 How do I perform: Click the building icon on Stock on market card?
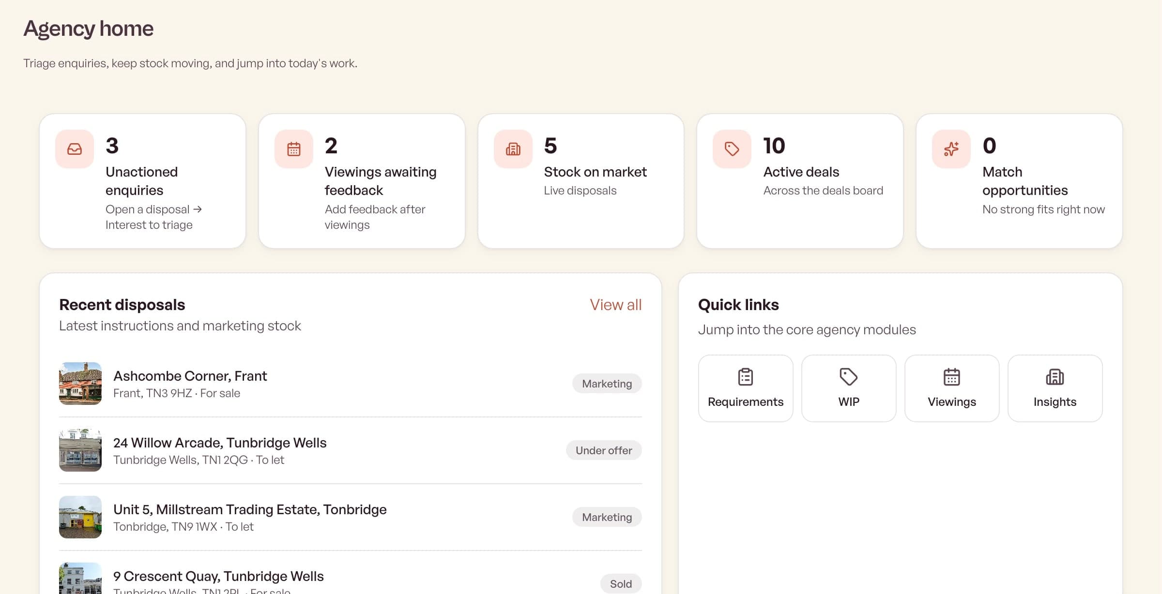[x=513, y=149]
